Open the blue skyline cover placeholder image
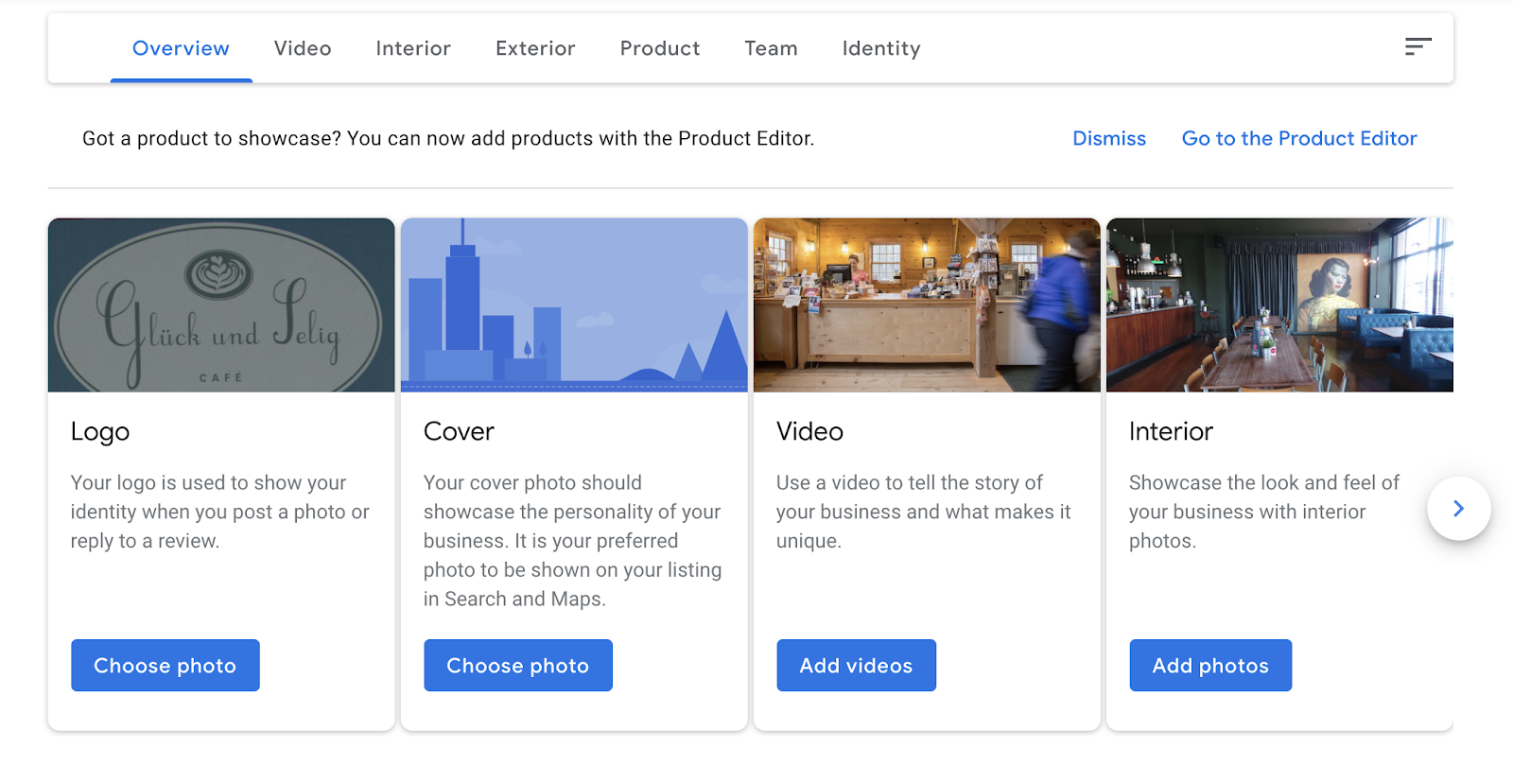 574,305
